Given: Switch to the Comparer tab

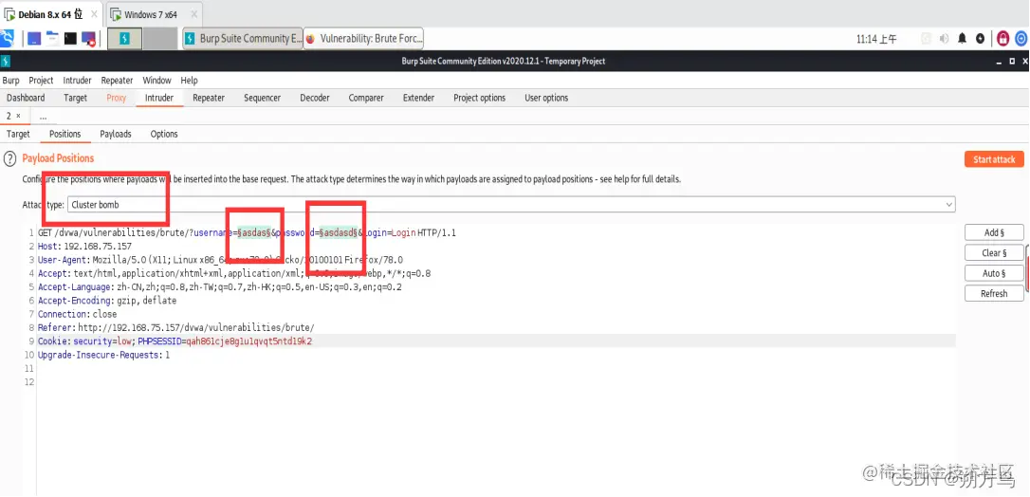Looking at the screenshot, I should [366, 98].
